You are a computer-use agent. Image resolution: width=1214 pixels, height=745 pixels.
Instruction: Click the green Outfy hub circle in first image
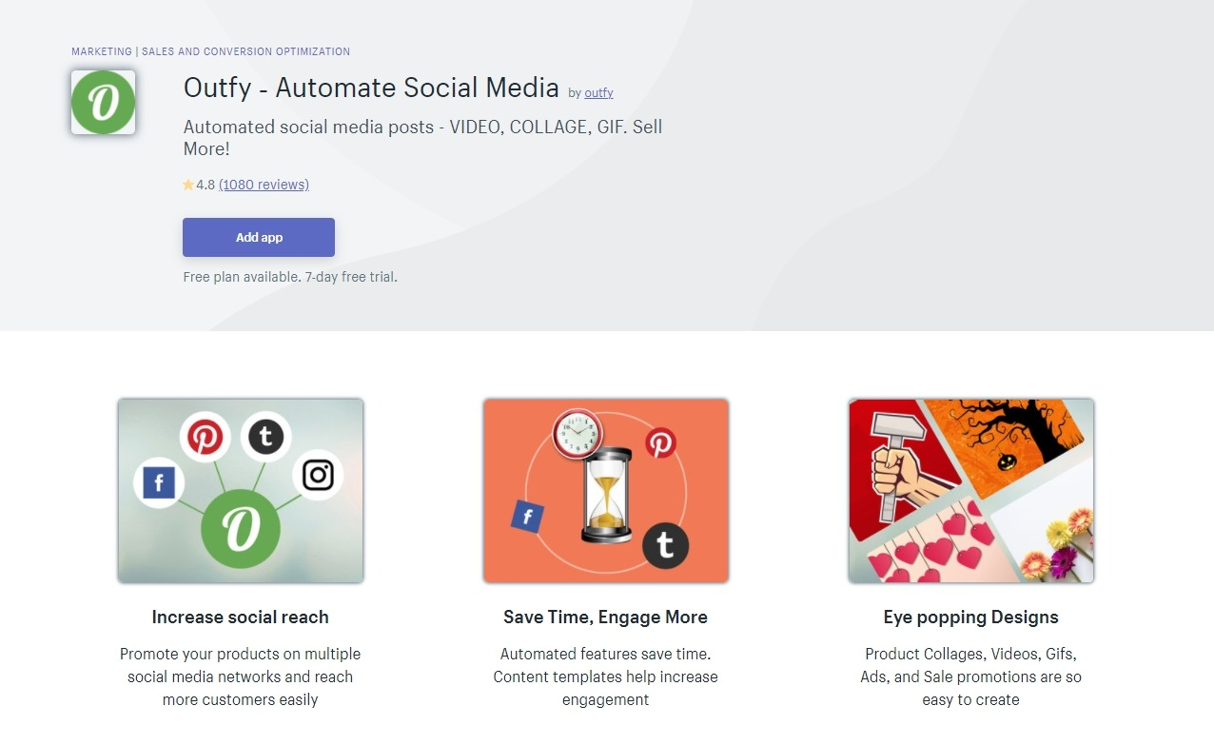241,528
